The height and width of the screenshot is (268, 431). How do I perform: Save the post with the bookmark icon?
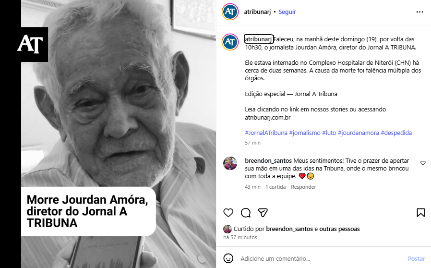point(420,213)
